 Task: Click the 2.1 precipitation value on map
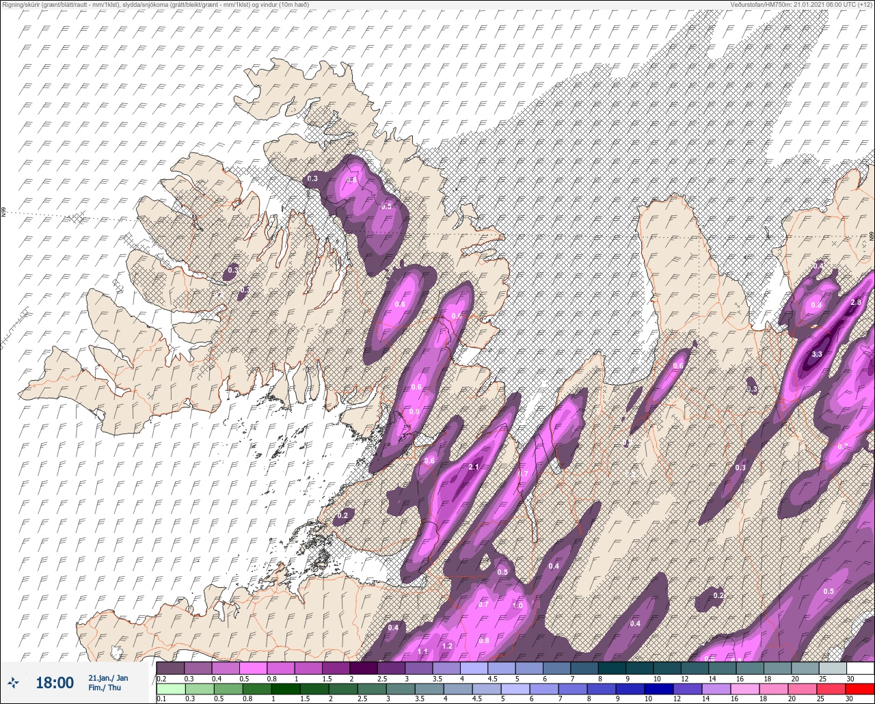pos(474,467)
